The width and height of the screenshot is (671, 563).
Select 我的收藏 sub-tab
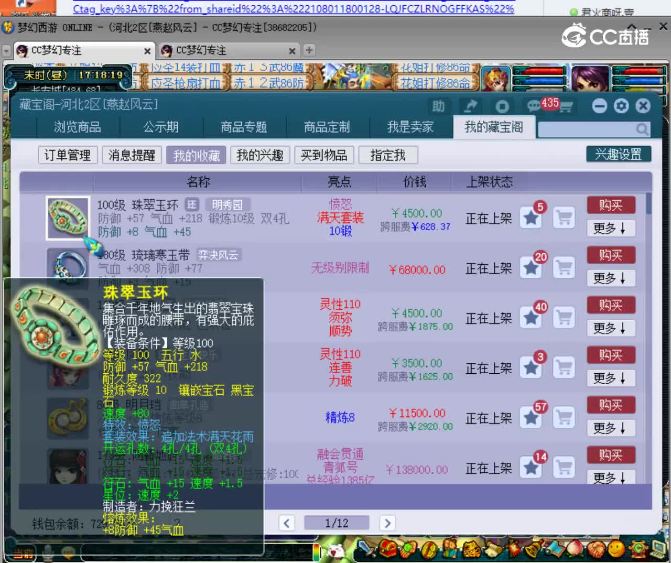[196, 155]
